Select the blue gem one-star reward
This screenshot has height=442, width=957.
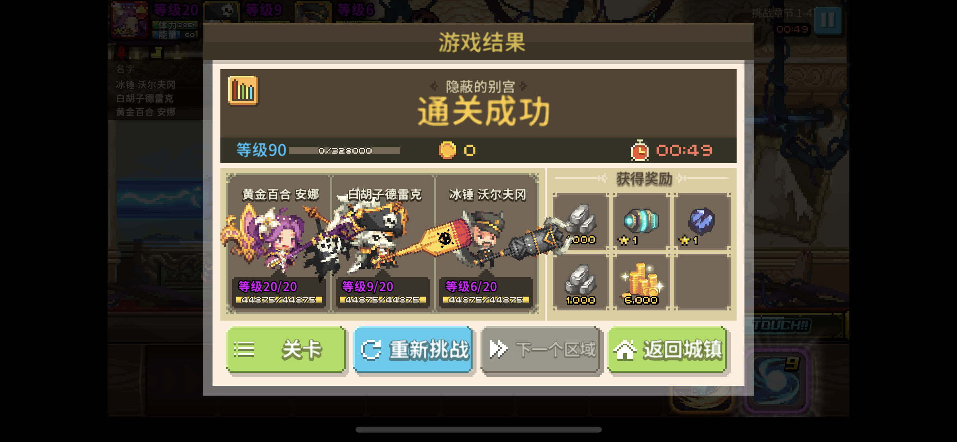702,222
